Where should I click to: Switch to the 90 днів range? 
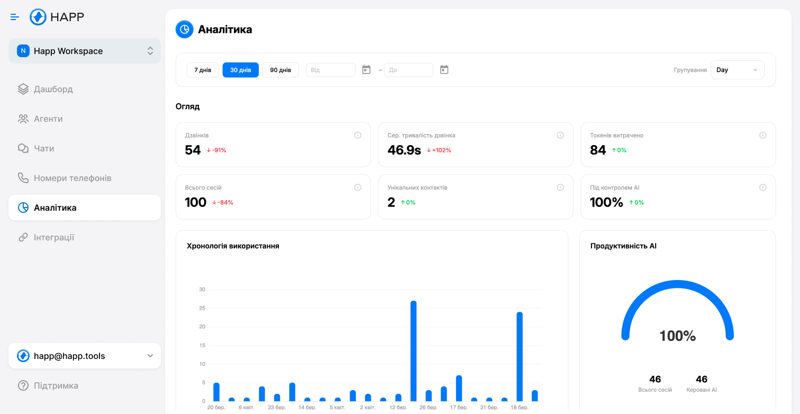[280, 70]
